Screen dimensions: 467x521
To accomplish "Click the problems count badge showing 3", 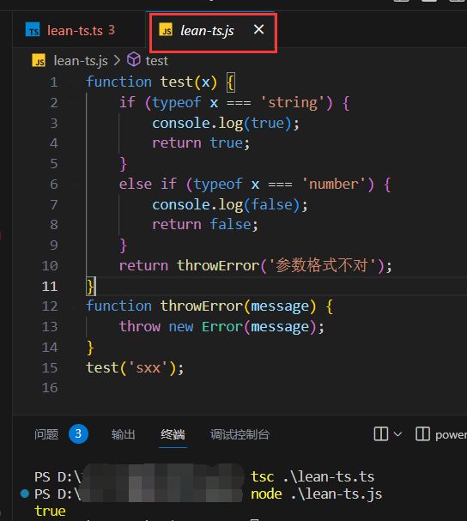I will click(x=78, y=433).
